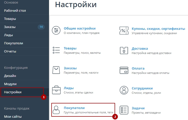Click the Оплата credit card icon

point(124,70)
